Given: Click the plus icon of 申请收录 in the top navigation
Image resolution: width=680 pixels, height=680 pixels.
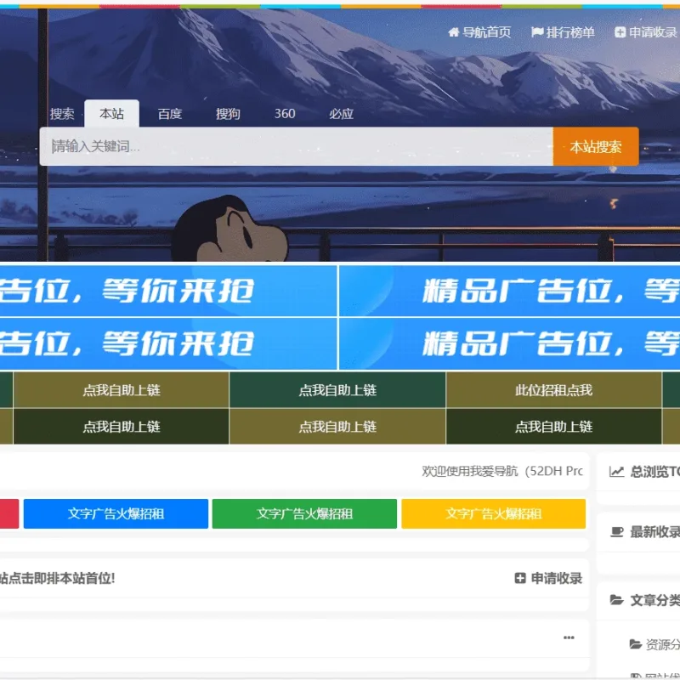Looking at the screenshot, I should pos(620,32).
